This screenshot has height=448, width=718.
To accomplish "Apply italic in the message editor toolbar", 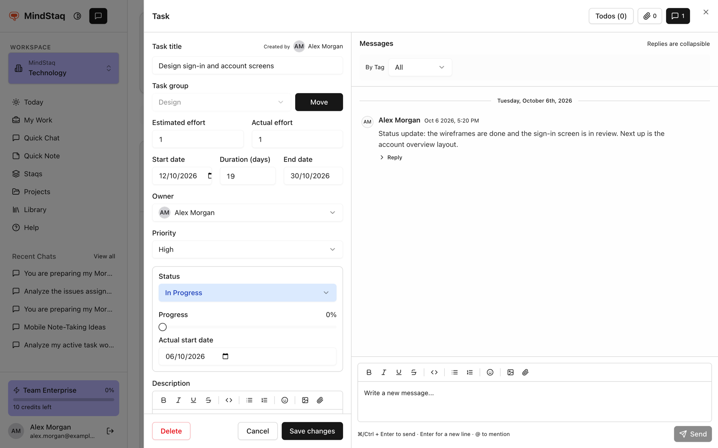I will (x=384, y=372).
